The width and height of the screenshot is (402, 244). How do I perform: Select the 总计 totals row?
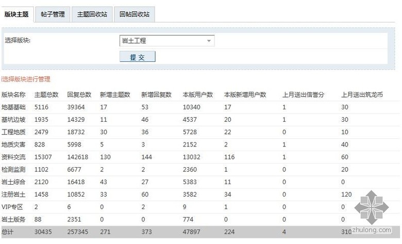click(8, 232)
